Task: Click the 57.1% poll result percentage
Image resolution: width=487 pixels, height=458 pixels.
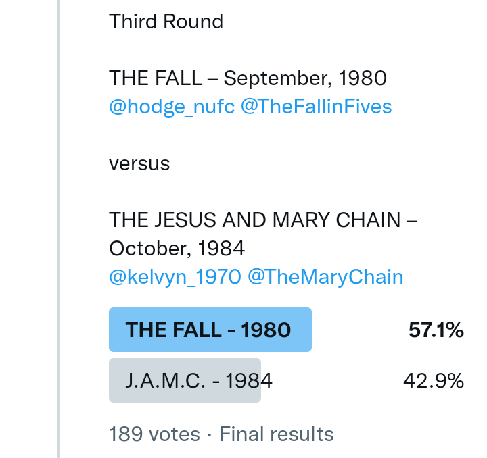Action: 436,330
